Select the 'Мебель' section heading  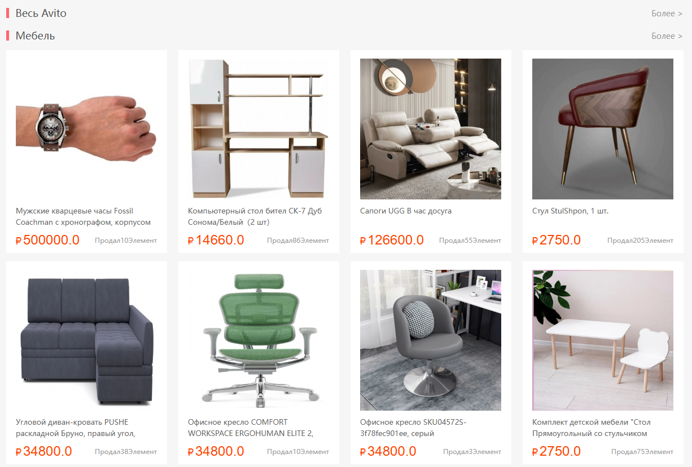click(35, 35)
